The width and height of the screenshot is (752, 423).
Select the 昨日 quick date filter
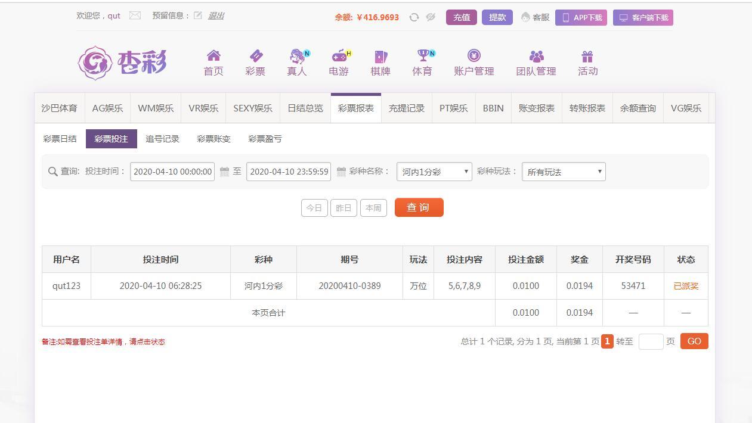point(343,208)
